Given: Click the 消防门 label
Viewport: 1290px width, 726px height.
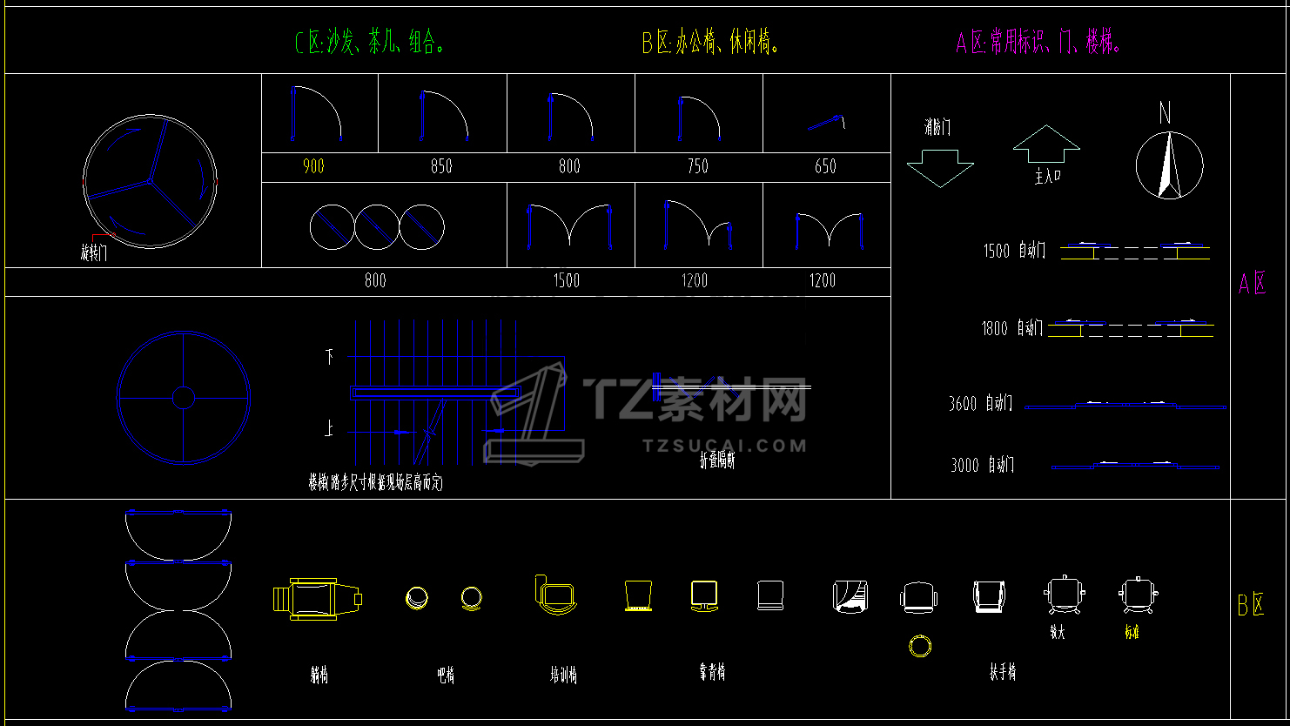Looking at the screenshot, I should pos(937,128).
